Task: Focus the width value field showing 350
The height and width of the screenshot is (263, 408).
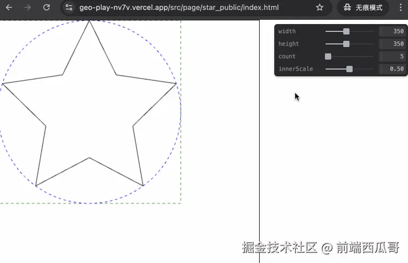Action: [x=393, y=31]
